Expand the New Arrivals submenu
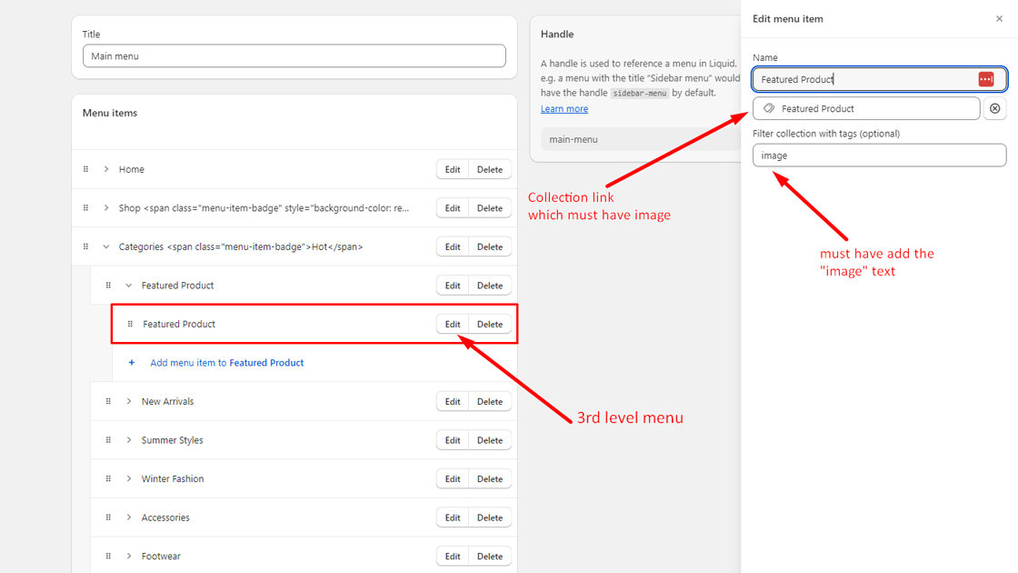Screen dimensions: 1018x573 (x=129, y=401)
